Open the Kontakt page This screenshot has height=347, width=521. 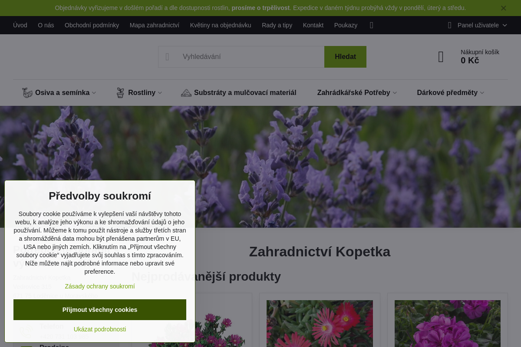click(313, 25)
